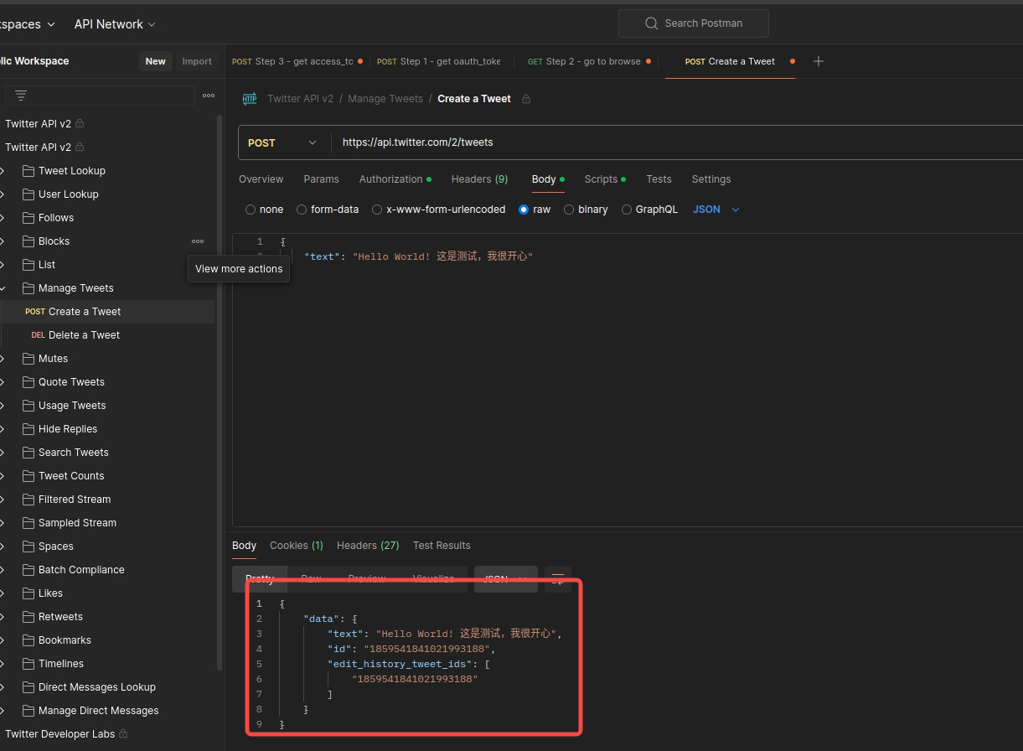Select the form-data body type
The image size is (1023, 751).
point(302,210)
